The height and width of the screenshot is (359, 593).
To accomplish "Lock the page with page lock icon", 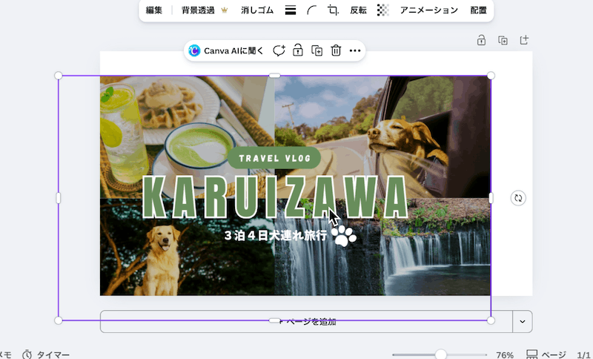I will [x=481, y=40].
